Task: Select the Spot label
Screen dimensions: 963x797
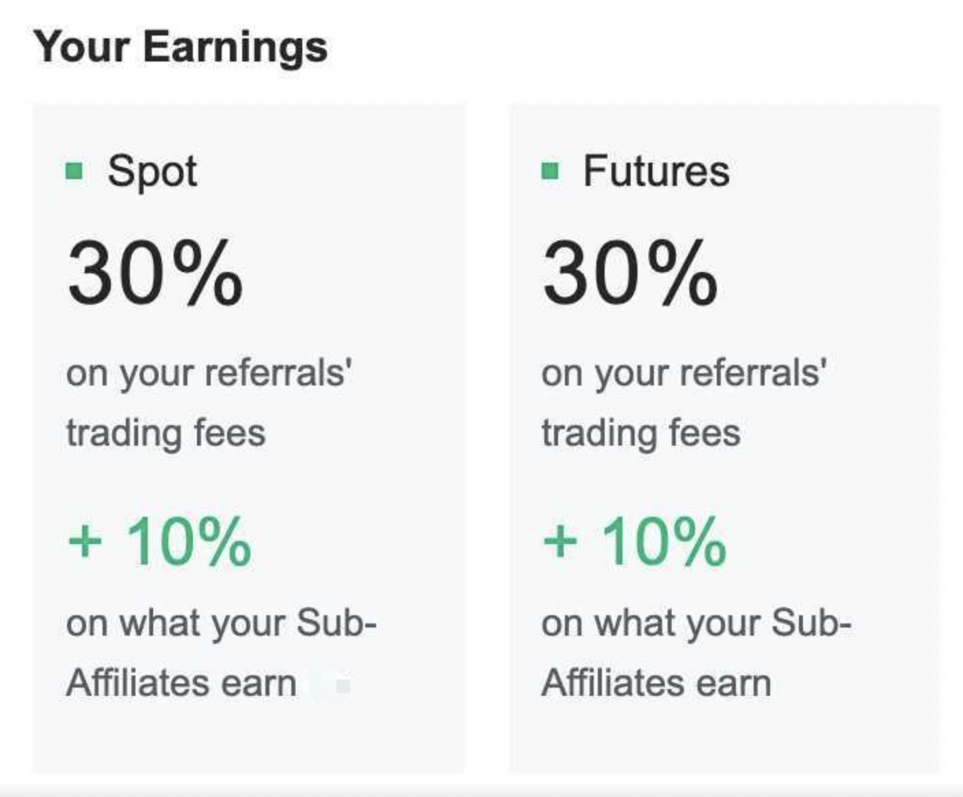Action: (152, 170)
